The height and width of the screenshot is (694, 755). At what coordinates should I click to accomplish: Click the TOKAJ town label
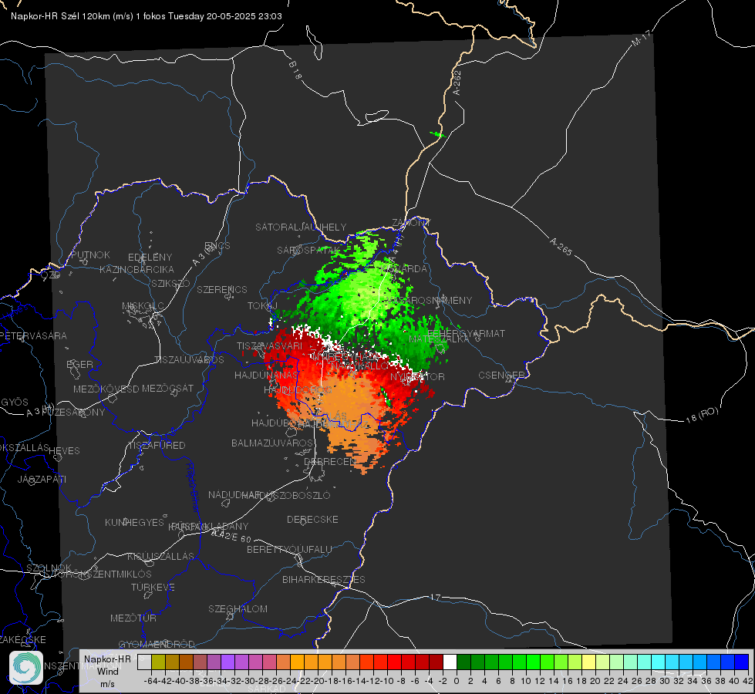coord(262,306)
